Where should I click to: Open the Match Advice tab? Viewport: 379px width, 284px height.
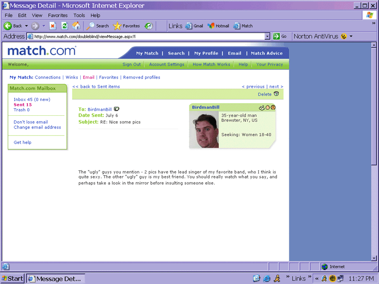pyautogui.click(x=267, y=53)
